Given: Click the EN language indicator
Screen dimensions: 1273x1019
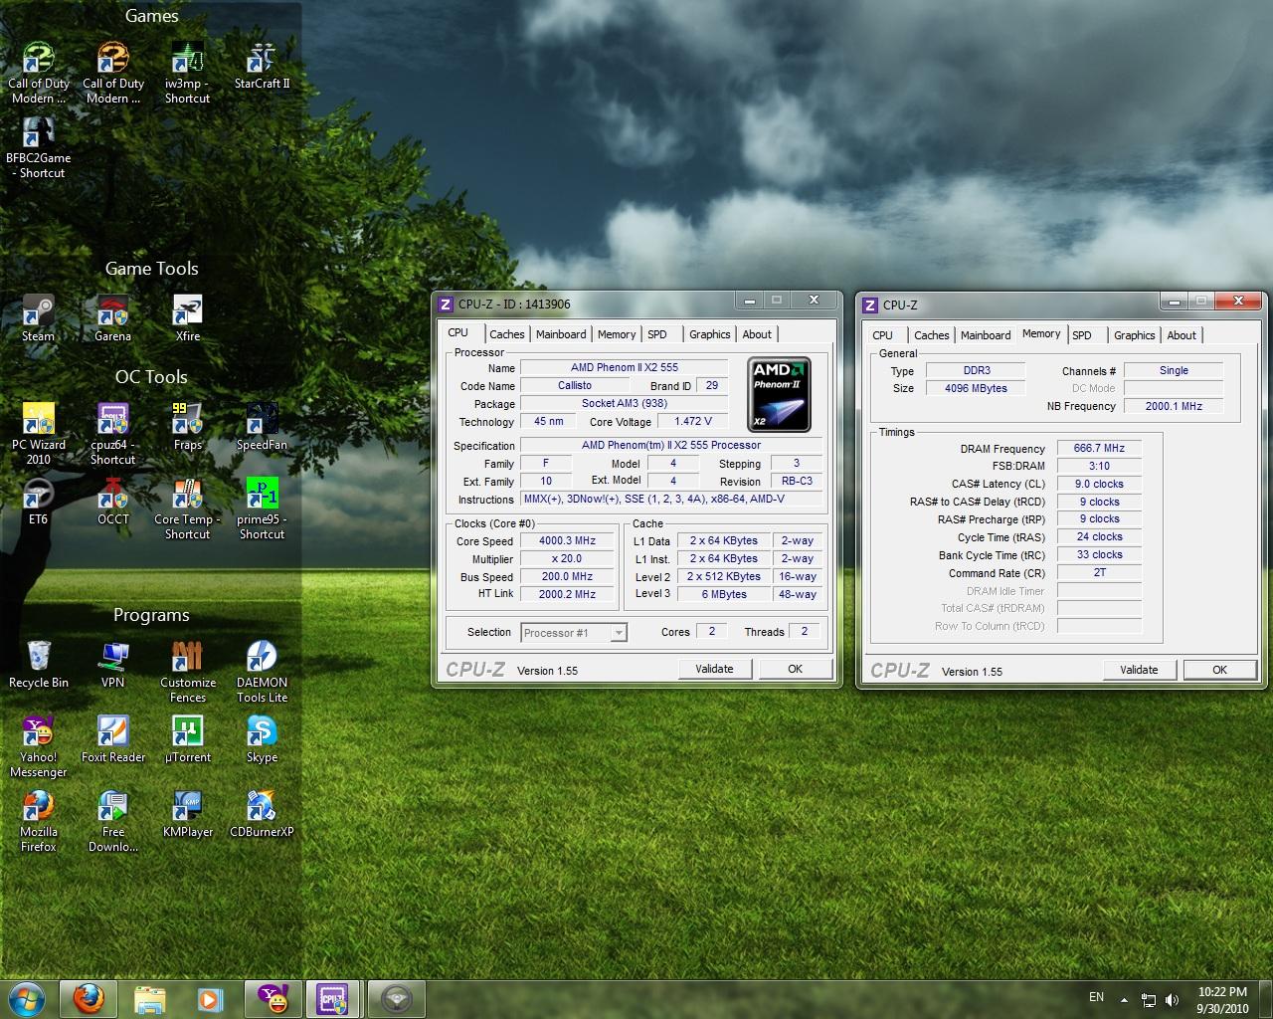Looking at the screenshot, I should [x=1096, y=997].
